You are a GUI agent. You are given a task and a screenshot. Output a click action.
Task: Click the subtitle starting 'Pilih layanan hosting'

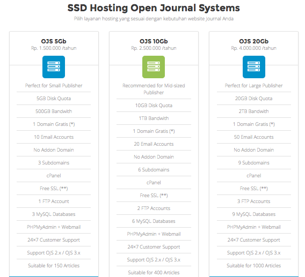154,19
